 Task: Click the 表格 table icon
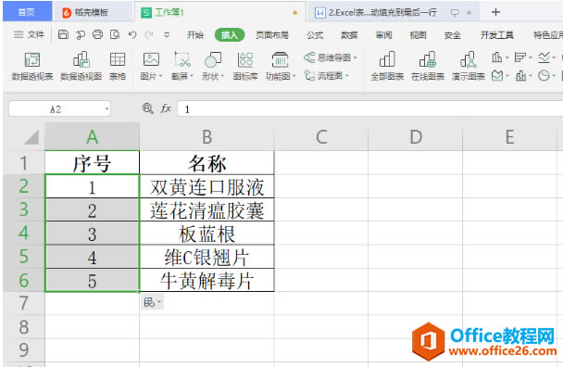[x=118, y=66]
